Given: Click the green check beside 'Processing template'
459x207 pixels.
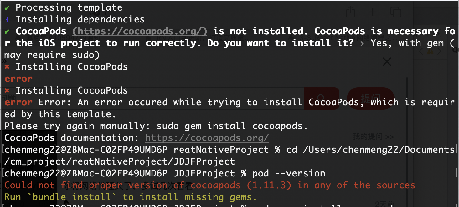Looking at the screenshot, I should point(7,7).
